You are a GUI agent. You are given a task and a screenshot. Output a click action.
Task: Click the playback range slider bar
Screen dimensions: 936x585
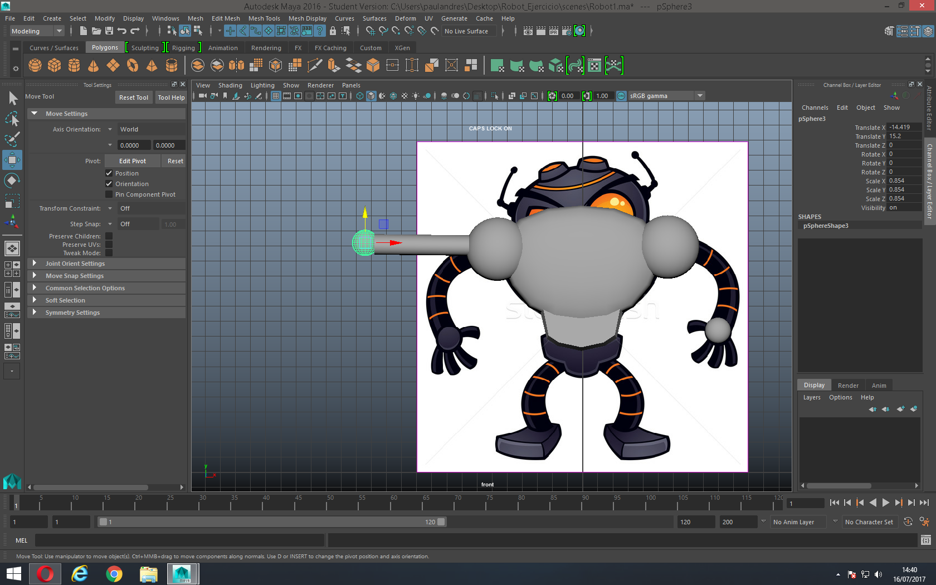click(x=271, y=522)
